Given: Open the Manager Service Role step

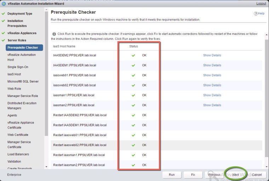Looking at the screenshot, I should point(23,96).
